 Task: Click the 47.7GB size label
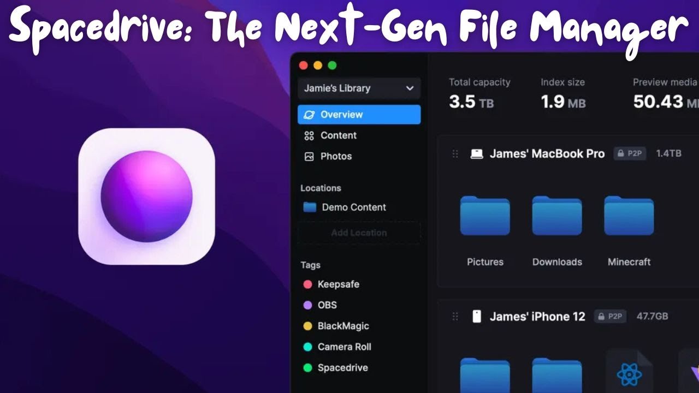[653, 317]
